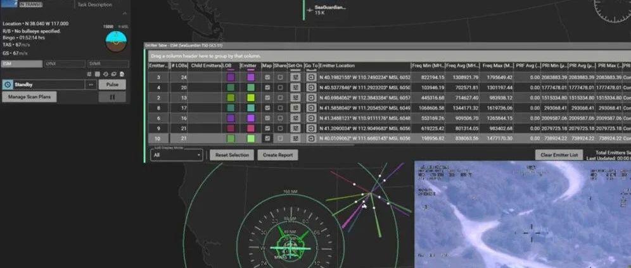Viewport: 631px width, 268px height.
Task: Switch to the SVMR sensor tab
Action: click(108, 64)
